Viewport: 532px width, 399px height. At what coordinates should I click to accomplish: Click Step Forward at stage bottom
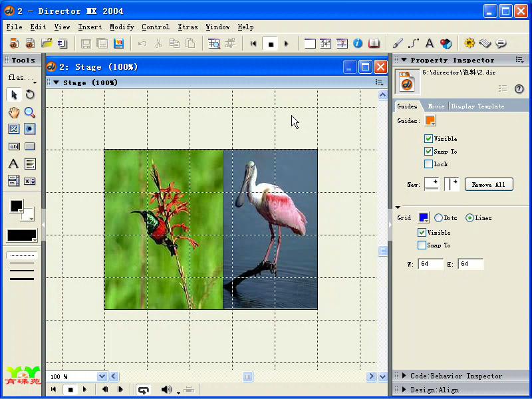[120, 390]
